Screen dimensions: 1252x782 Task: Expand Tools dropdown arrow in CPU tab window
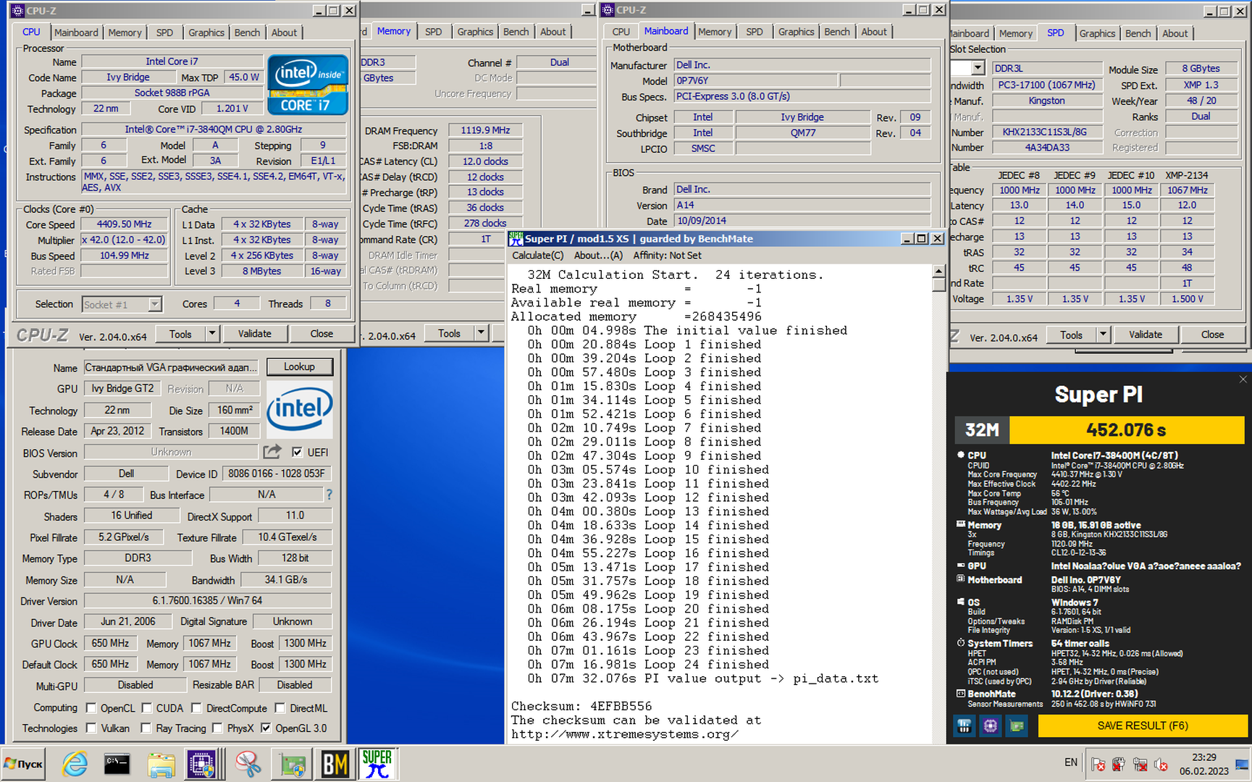212,334
